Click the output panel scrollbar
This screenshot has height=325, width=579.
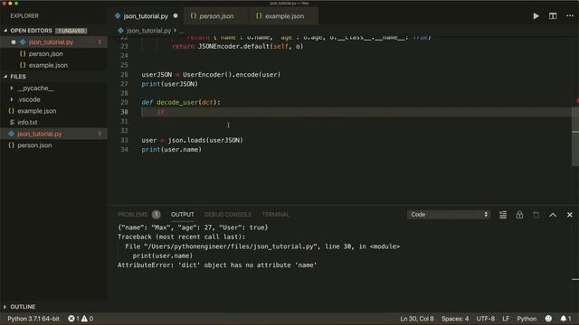coord(575,279)
